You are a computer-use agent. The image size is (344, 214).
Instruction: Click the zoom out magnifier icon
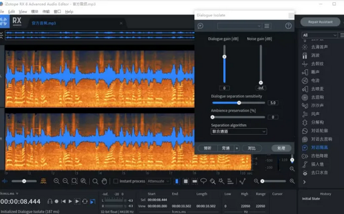[65, 181]
